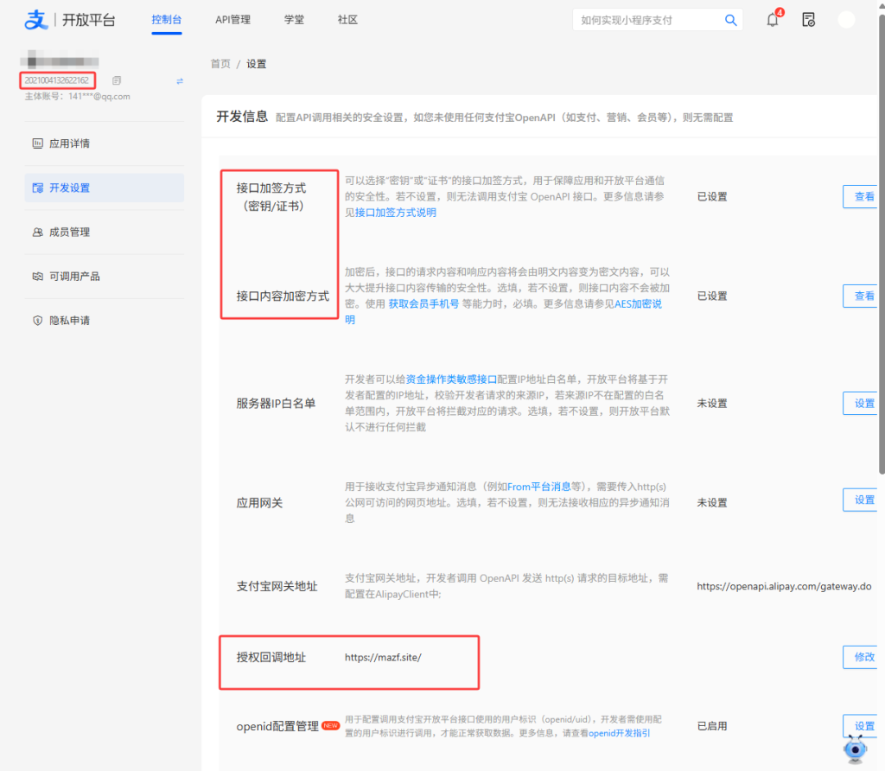Select 成员管理 in the sidebar
Image resolution: width=885 pixels, height=771 pixels.
(105, 232)
